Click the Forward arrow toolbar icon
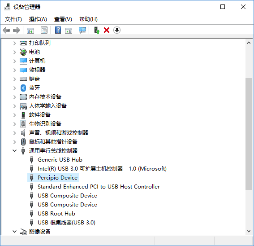The height and width of the screenshot is (246, 254). [17, 30]
